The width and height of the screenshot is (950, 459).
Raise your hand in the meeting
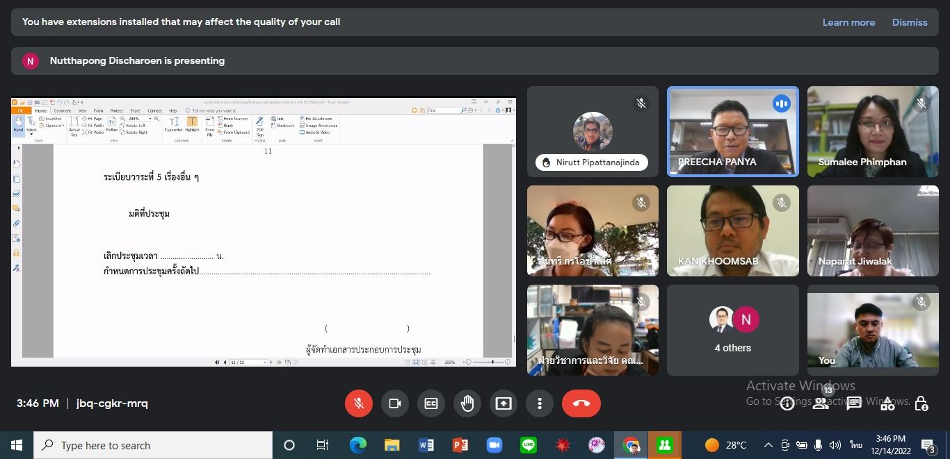[x=467, y=403]
